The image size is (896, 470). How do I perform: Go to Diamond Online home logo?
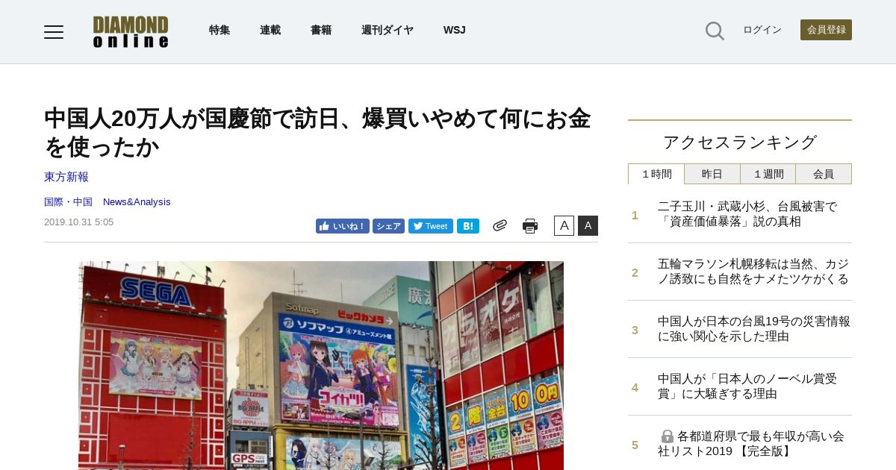pyautogui.click(x=131, y=32)
